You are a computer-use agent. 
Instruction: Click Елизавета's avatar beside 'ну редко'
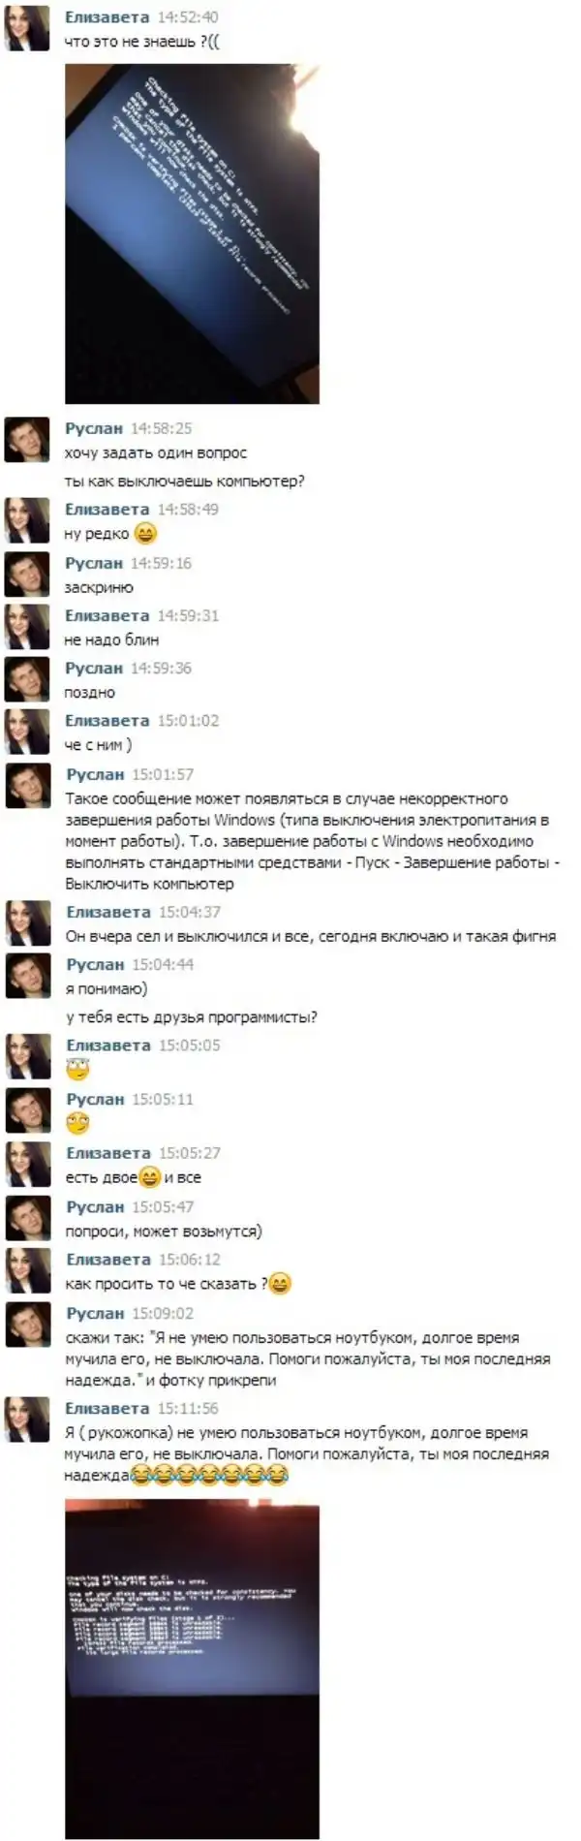pos(27,520)
